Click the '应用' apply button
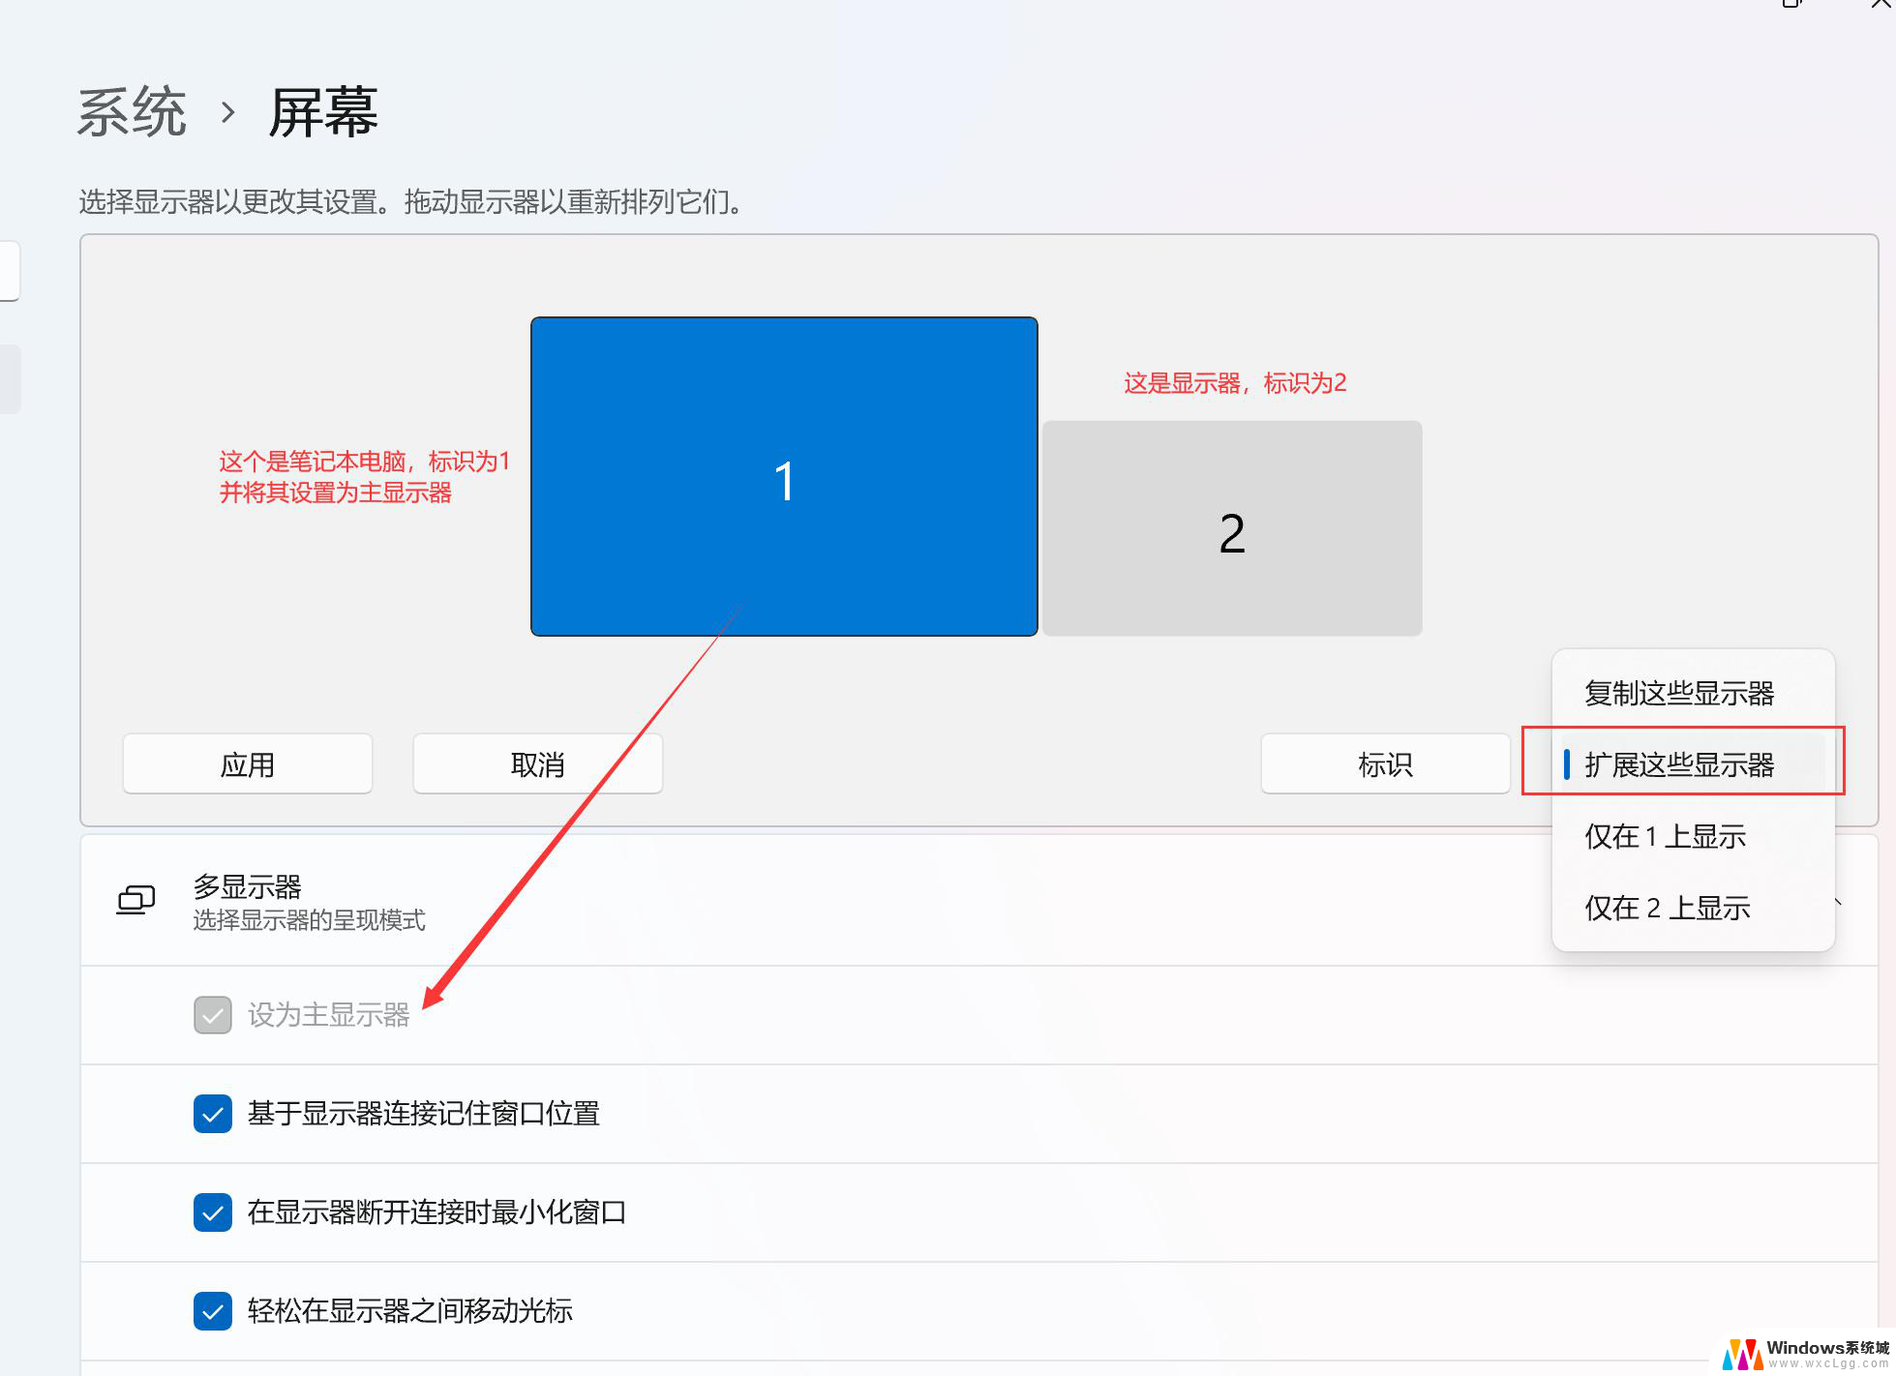The width and height of the screenshot is (1896, 1376). [x=248, y=763]
